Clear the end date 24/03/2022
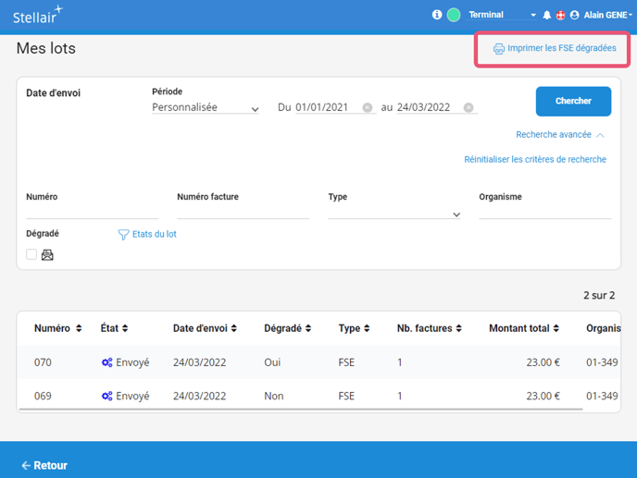The width and height of the screenshot is (637, 478). (x=468, y=107)
